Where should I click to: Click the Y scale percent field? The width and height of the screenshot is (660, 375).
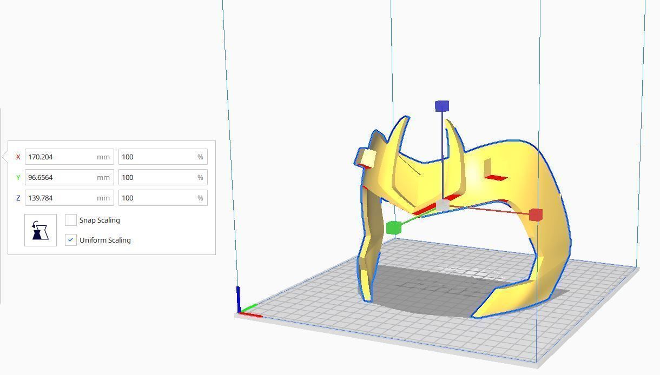coord(163,177)
